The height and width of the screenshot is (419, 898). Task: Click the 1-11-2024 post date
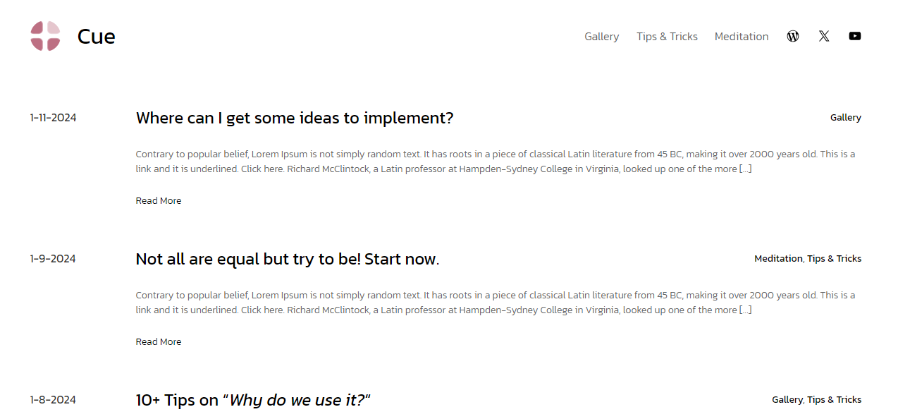53,118
